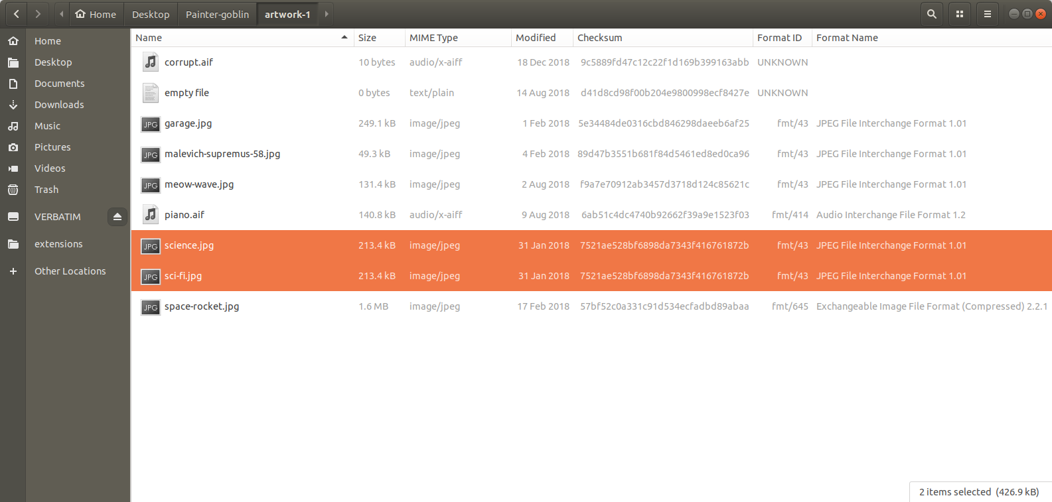
Task: Open the hamburger options menu
Action: click(x=988, y=14)
